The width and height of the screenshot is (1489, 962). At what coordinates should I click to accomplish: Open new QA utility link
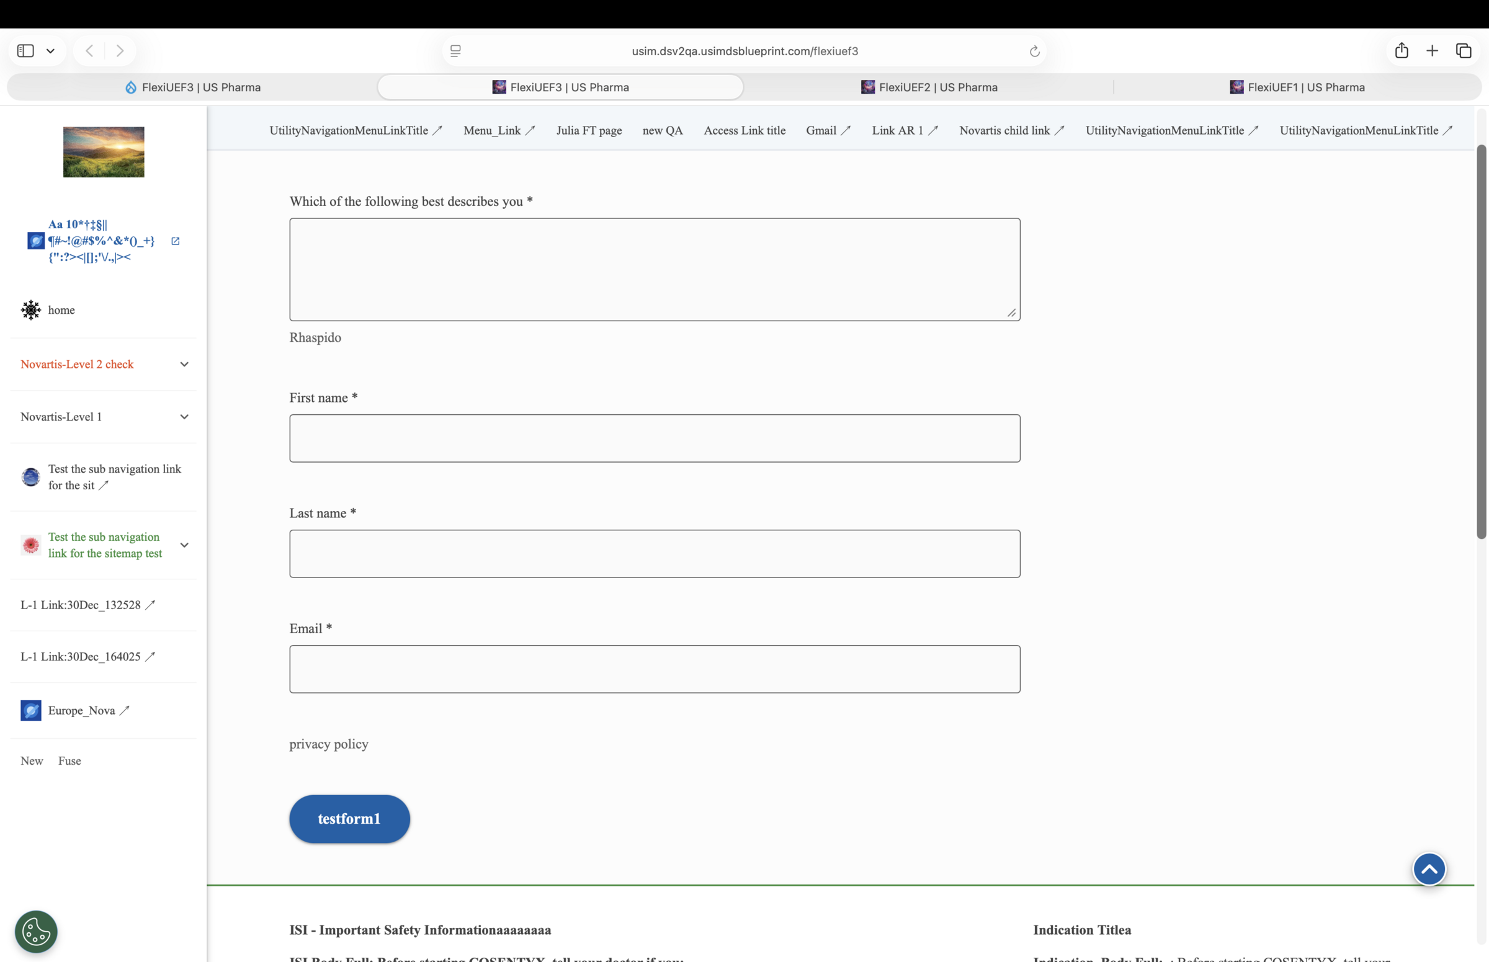[663, 130]
